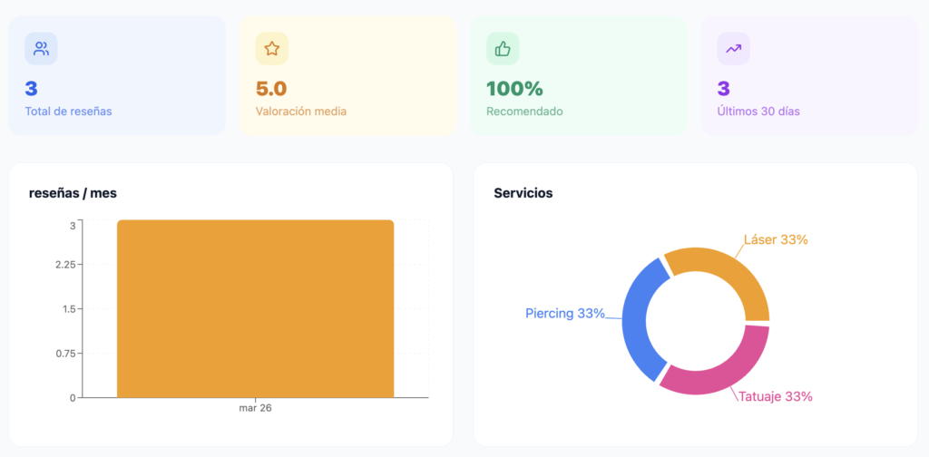Click the orange mar 26 bar
Image resolution: width=929 pixels, height=457 pixels.
point(255,308)
